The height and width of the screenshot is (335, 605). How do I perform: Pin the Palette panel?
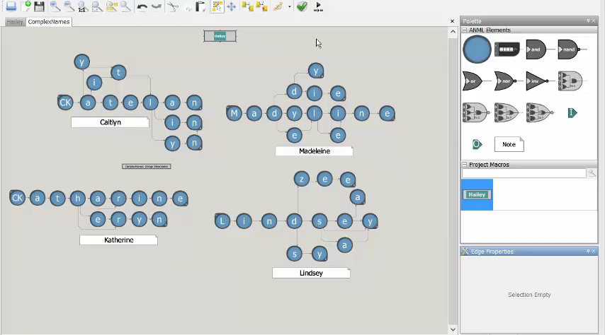[x=588, y=20]
